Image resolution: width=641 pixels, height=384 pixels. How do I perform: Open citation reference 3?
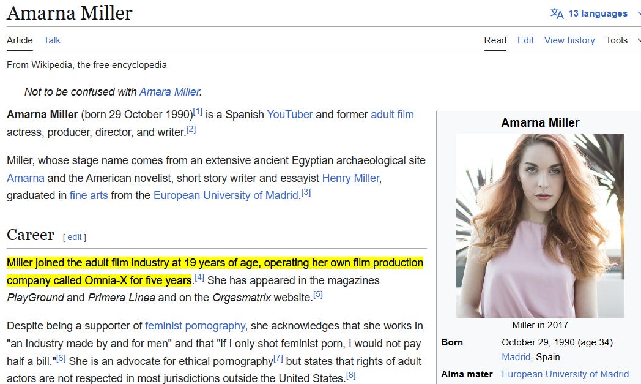tap(306, 192)
